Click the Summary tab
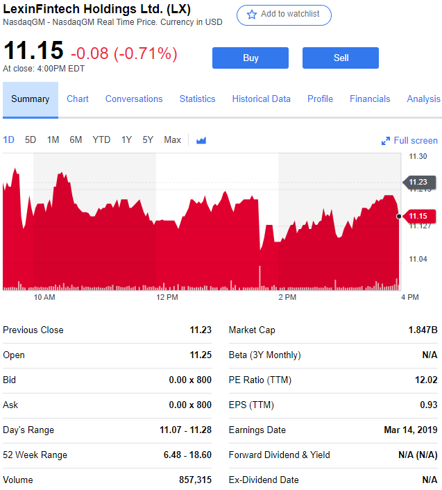Image resolution: width=442 pixels, height=490 pixels. [x=30, y=99]
